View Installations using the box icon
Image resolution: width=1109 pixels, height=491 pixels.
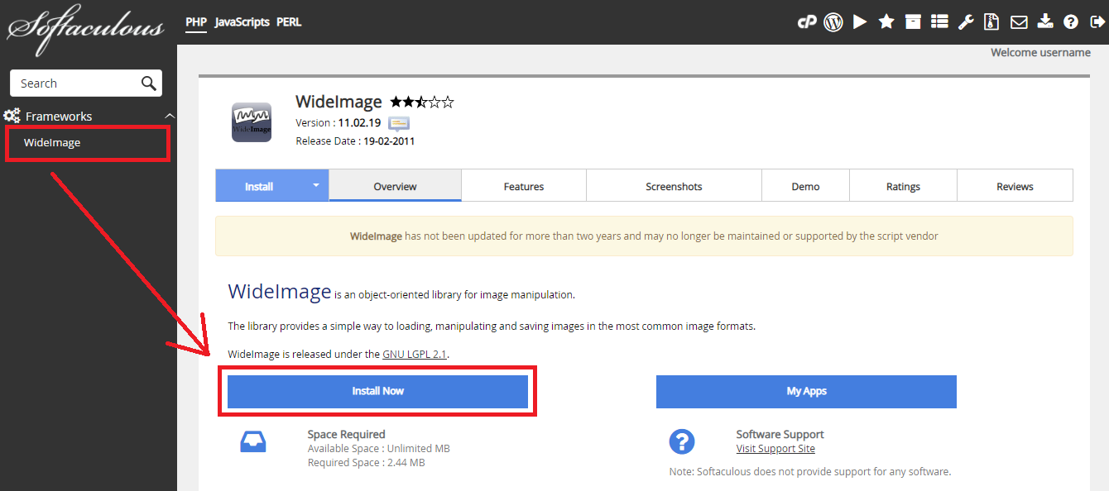913,21
